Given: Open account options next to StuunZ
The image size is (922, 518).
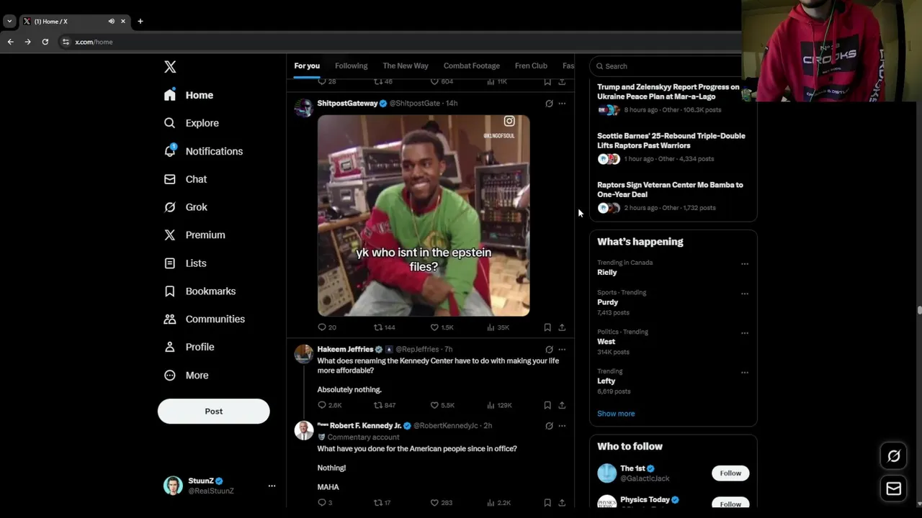Looking at the screenshot, I should 272,486.
